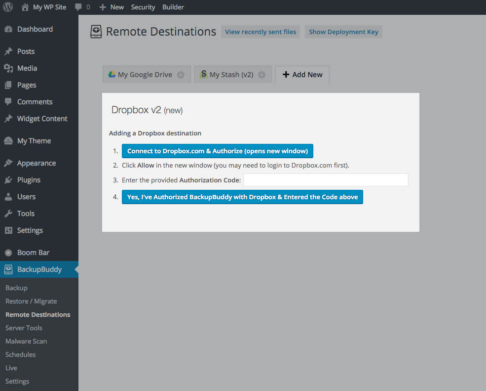Open Live submenu item
This screenshot has width=486, height=391.
[x=11, y=368]
